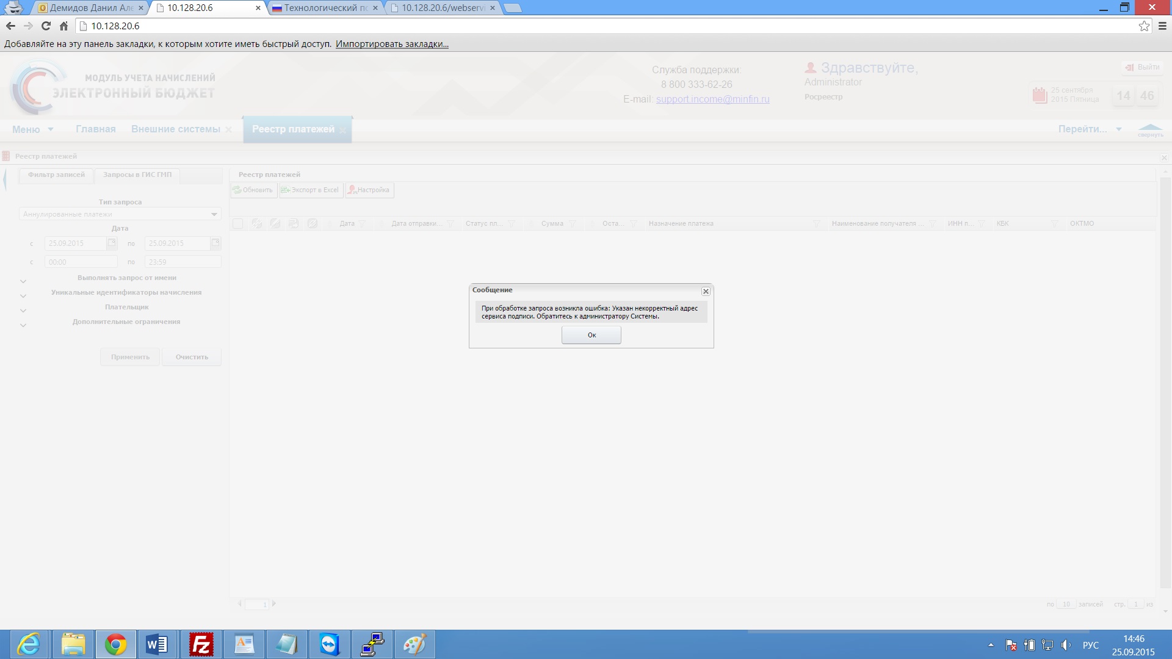The width and height of the screenshot is (1172, 659).
Task: Open the Chrome hamburger menu
Action: (x=1162, y=26)
